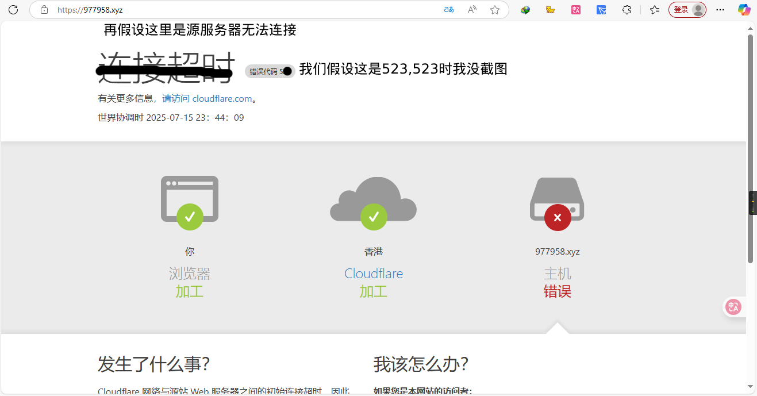Open the pink translation extension icon
The width and height of the screenshot is (757, 396).
pyautogui.click(x=576, y=10)
